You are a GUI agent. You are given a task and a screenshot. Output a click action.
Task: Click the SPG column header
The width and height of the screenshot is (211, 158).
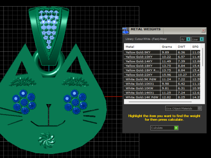pos(195,47)
